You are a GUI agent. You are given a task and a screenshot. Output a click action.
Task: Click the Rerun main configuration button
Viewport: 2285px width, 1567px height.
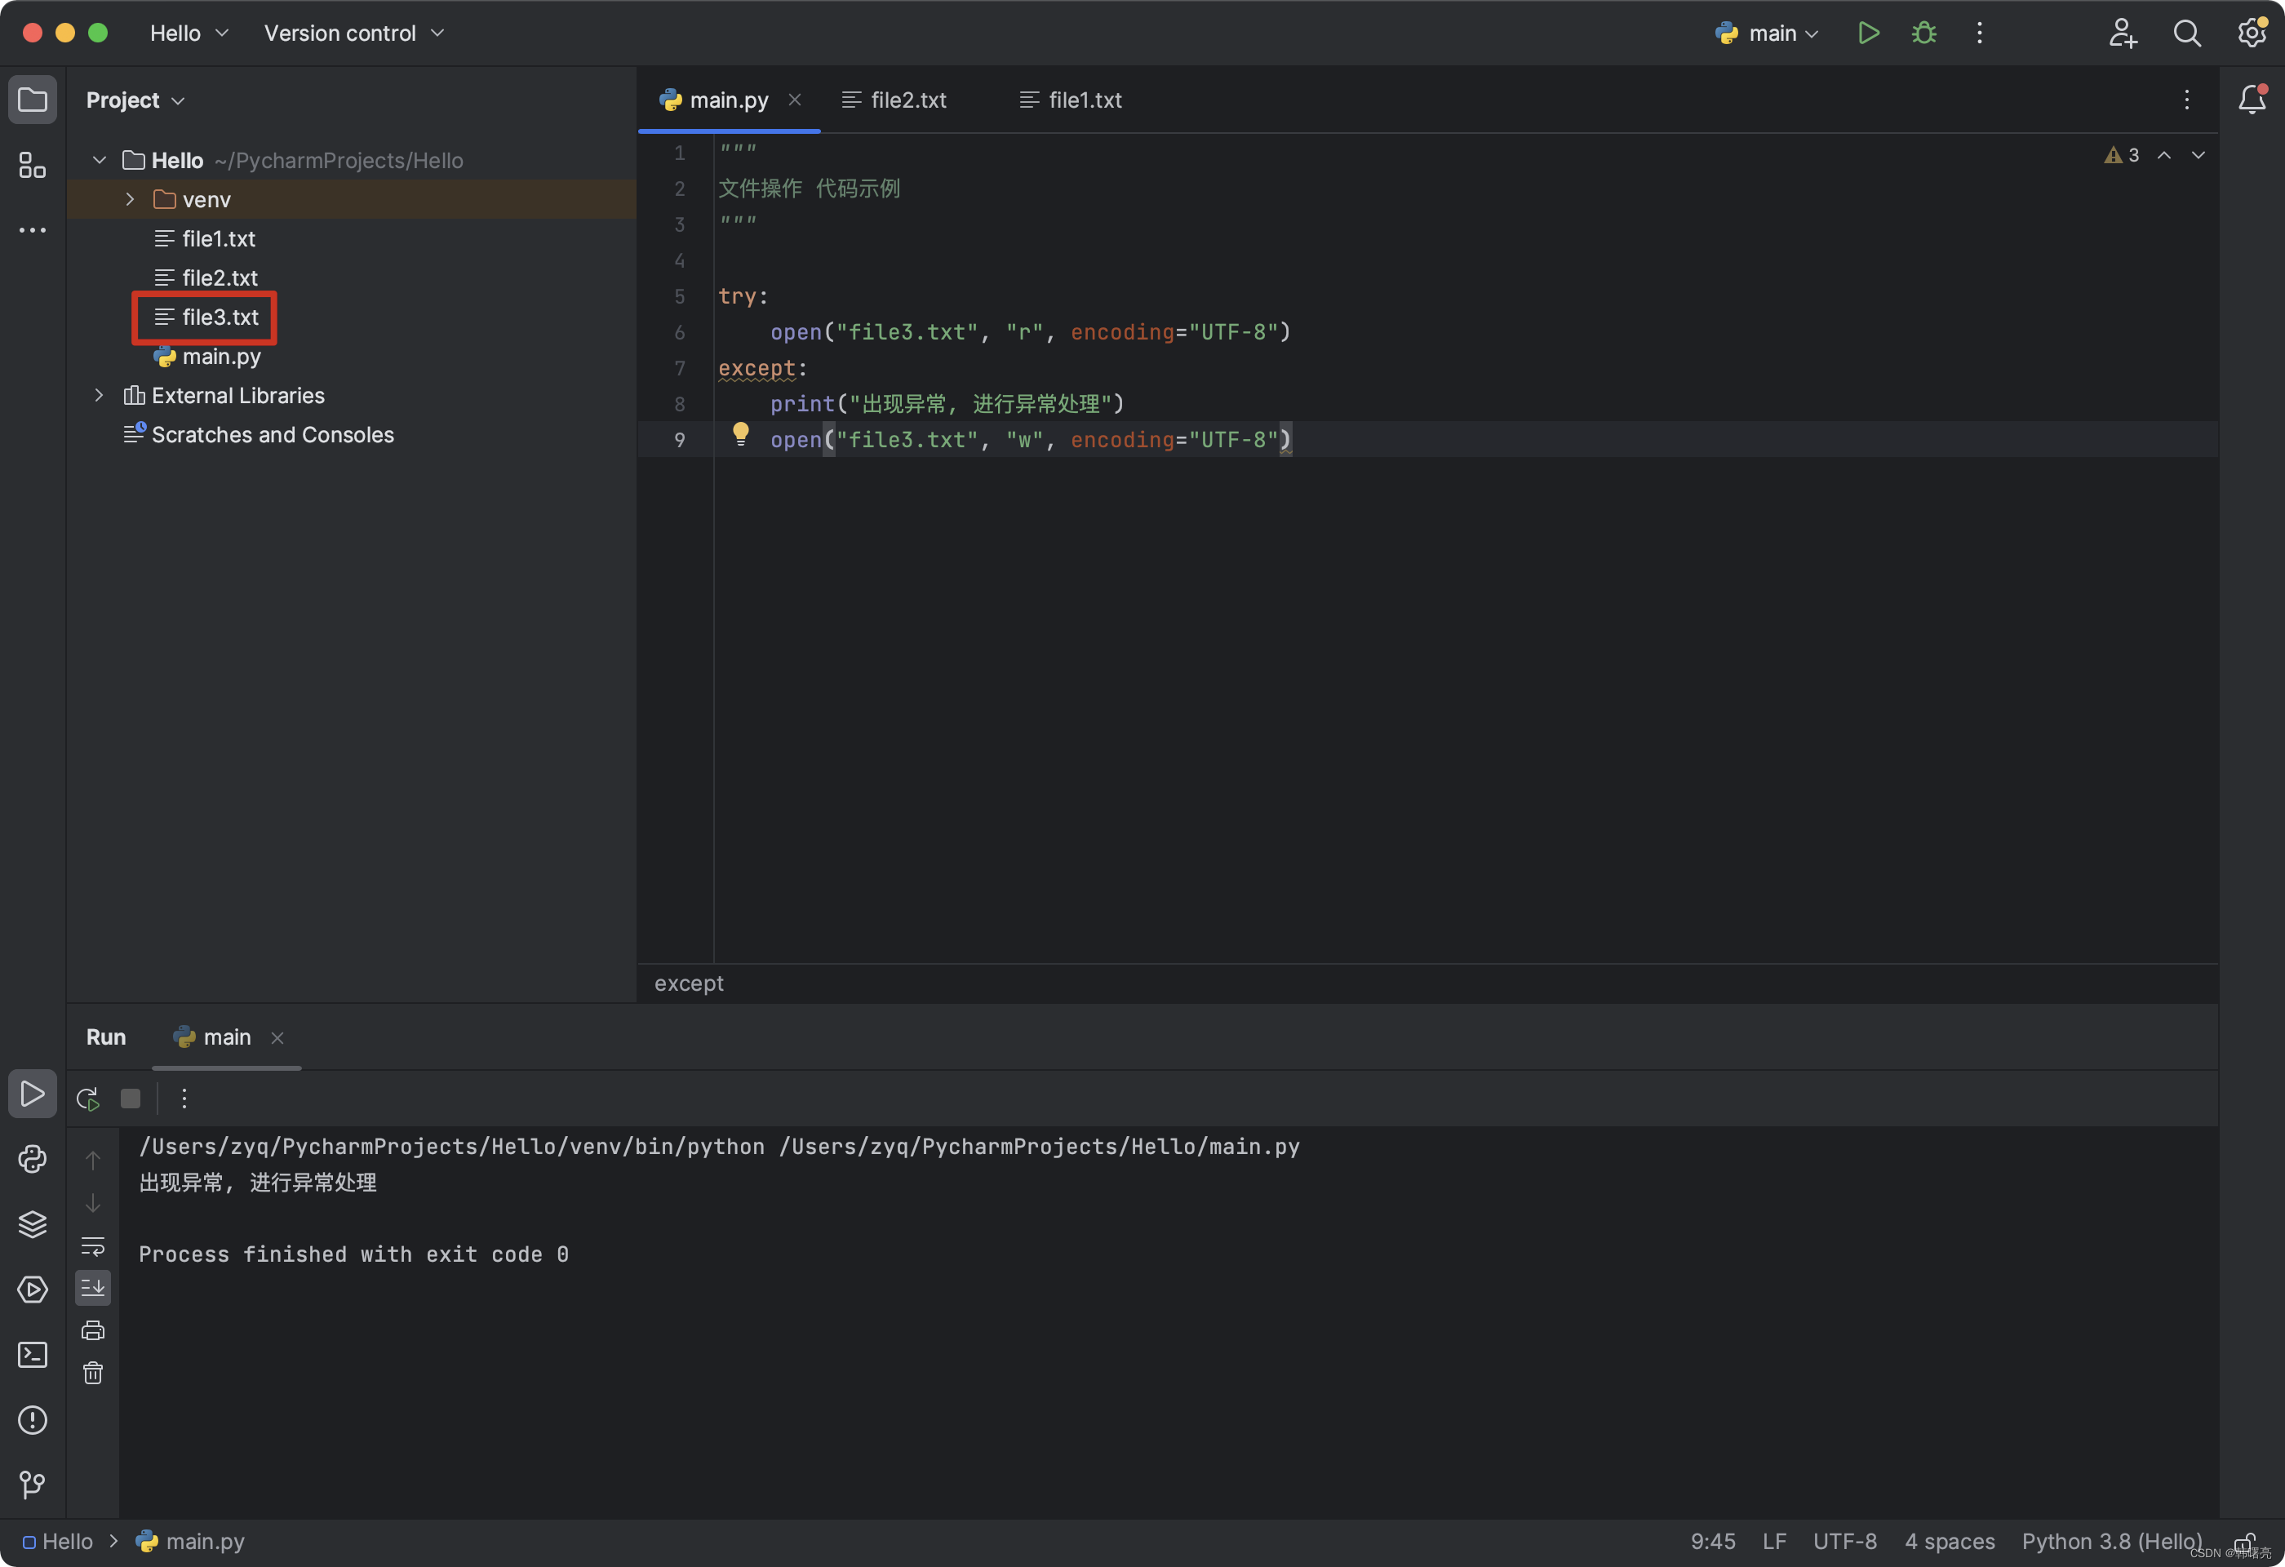[x=89, y=1096]
